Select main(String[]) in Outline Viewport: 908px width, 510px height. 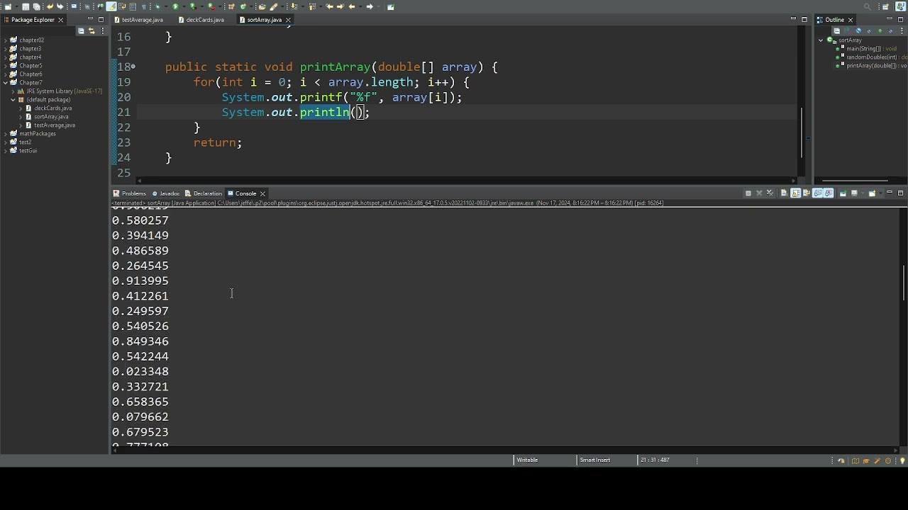(871, 49)
